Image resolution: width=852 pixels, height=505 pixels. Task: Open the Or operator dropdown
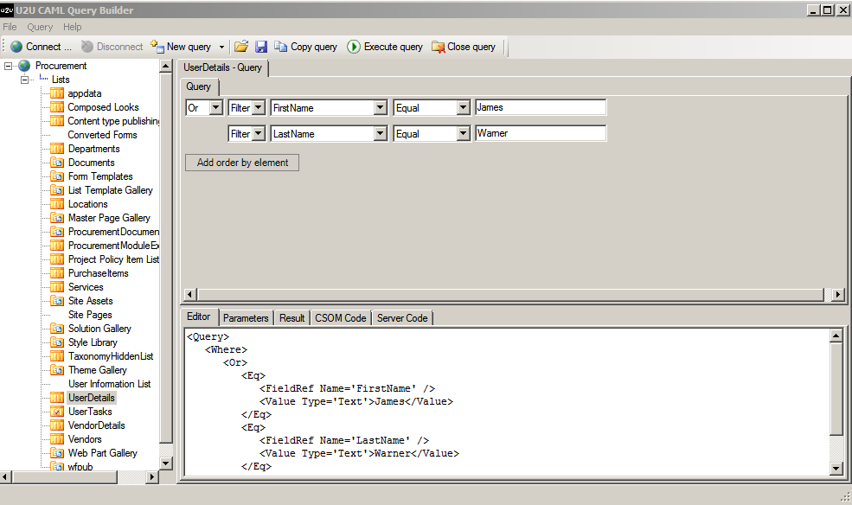(x=215, y=108)
